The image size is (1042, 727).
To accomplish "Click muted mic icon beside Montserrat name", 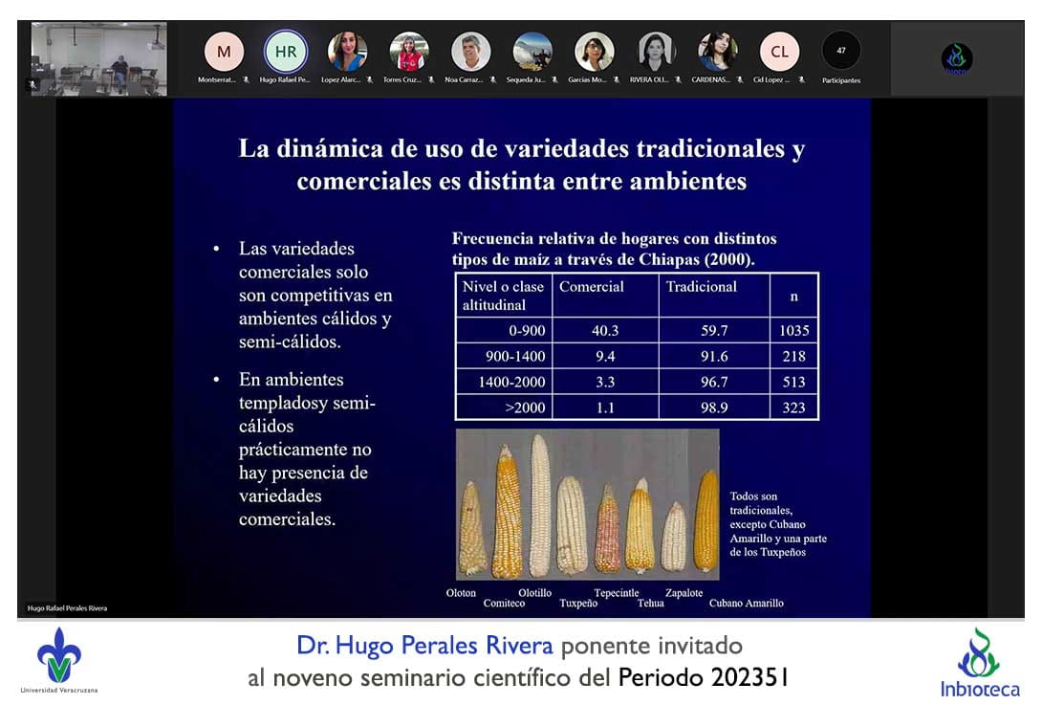I will coord(246,80).
